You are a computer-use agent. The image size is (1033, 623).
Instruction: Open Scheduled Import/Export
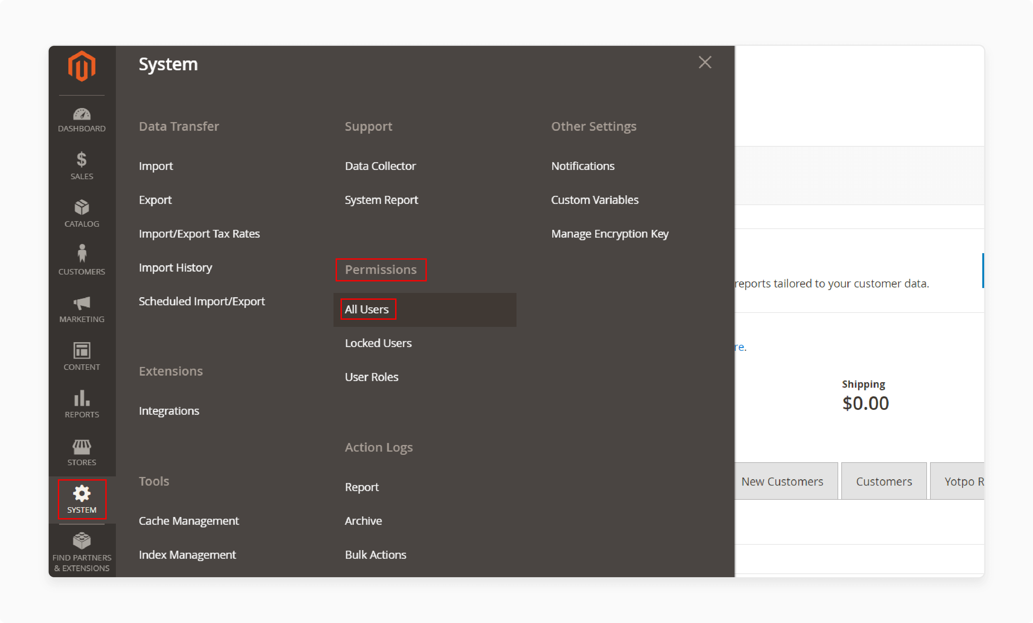click(202, 301)
